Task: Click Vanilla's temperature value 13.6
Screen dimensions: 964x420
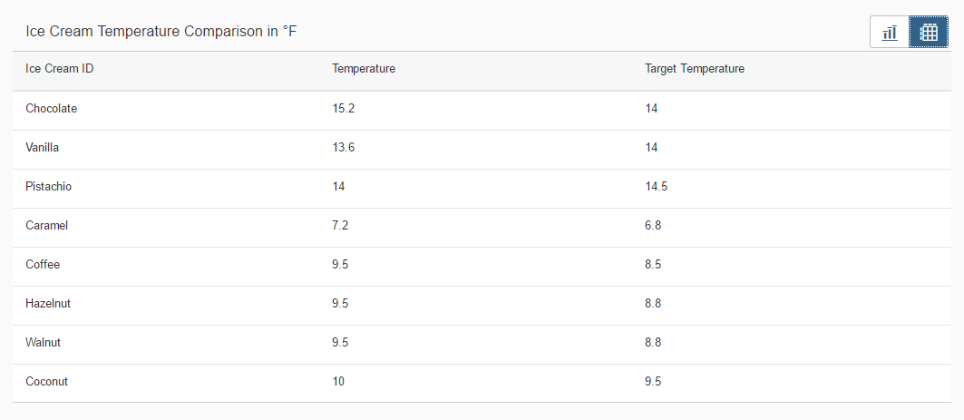Action: pos(343,148)
